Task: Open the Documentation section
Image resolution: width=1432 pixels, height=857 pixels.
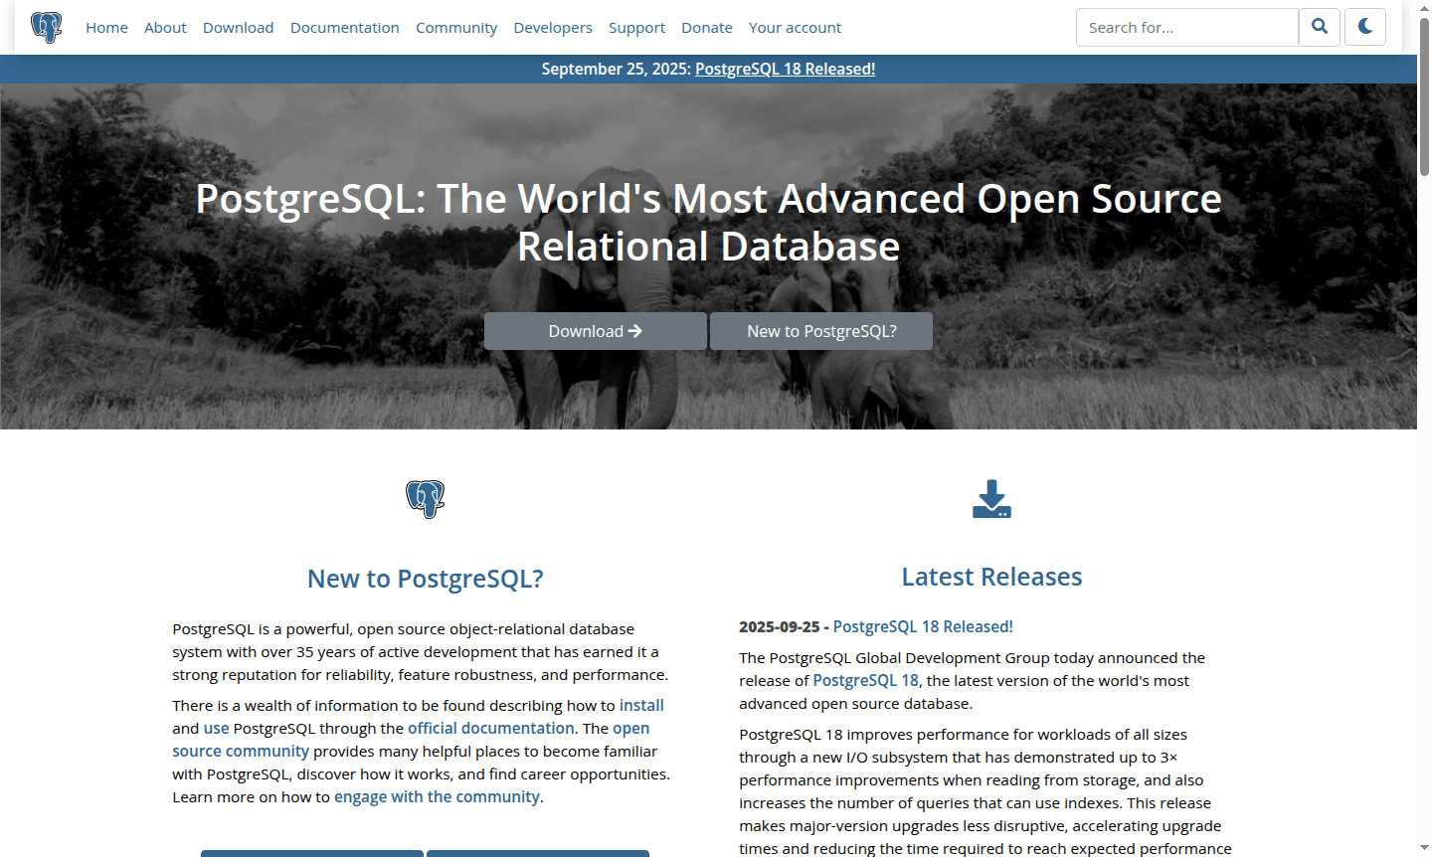Action: [x=345, y=27]
